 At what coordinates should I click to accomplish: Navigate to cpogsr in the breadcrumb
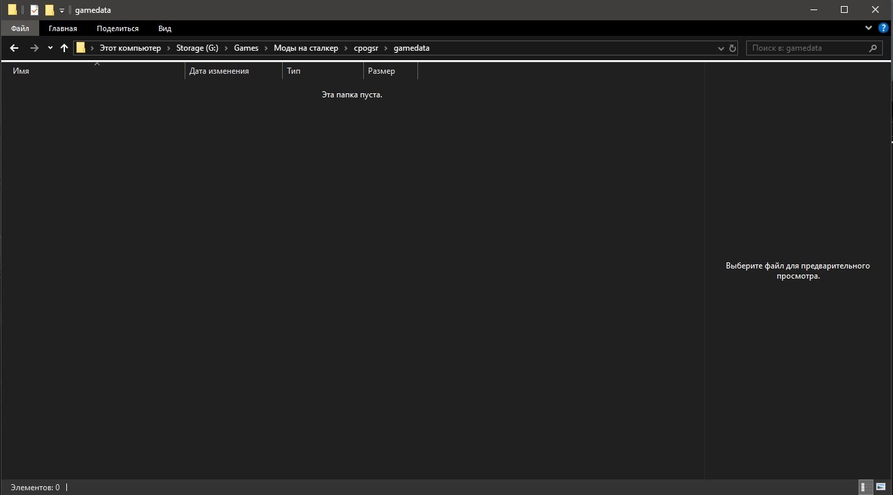pos(366,48)
